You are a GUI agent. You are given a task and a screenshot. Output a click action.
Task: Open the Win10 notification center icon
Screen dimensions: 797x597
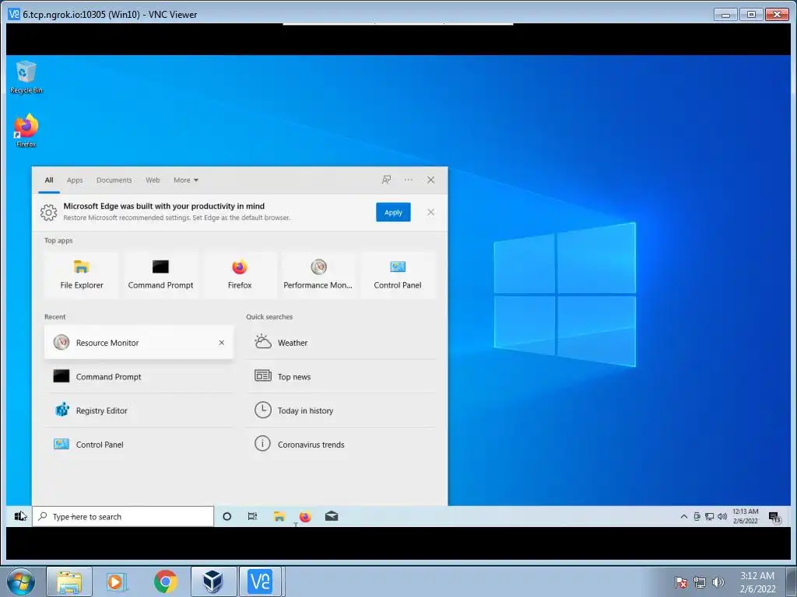coord(774,517)
